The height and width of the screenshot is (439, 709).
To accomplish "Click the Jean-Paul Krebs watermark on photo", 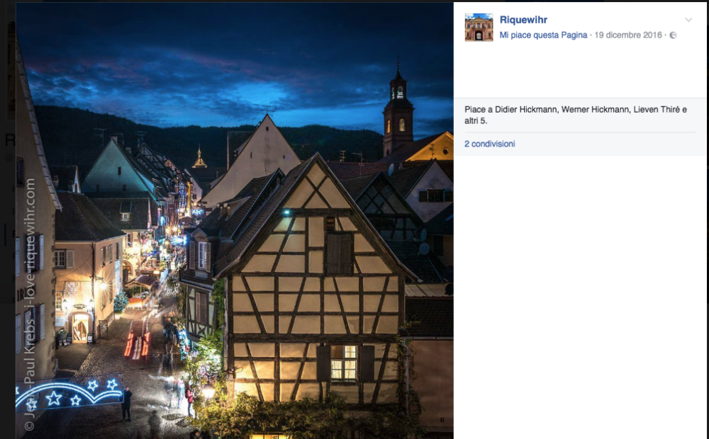I will click(x=30, y=304).
